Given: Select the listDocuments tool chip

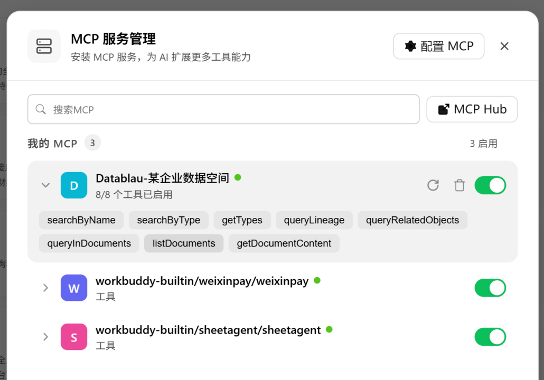Looking at the screenshot, I should click(x=184, y=243).
